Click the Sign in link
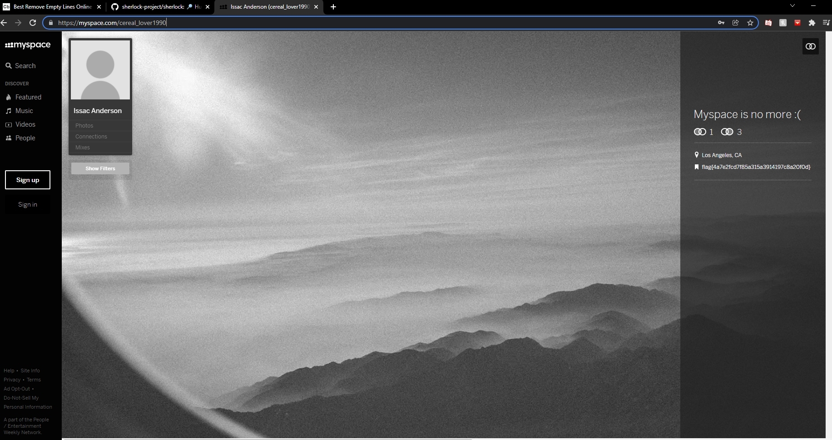The image size is (832, 440). pos(28,204)
